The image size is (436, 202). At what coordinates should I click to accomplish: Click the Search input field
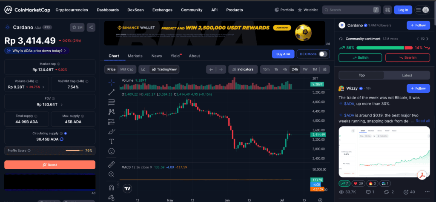tap(351, 10)
